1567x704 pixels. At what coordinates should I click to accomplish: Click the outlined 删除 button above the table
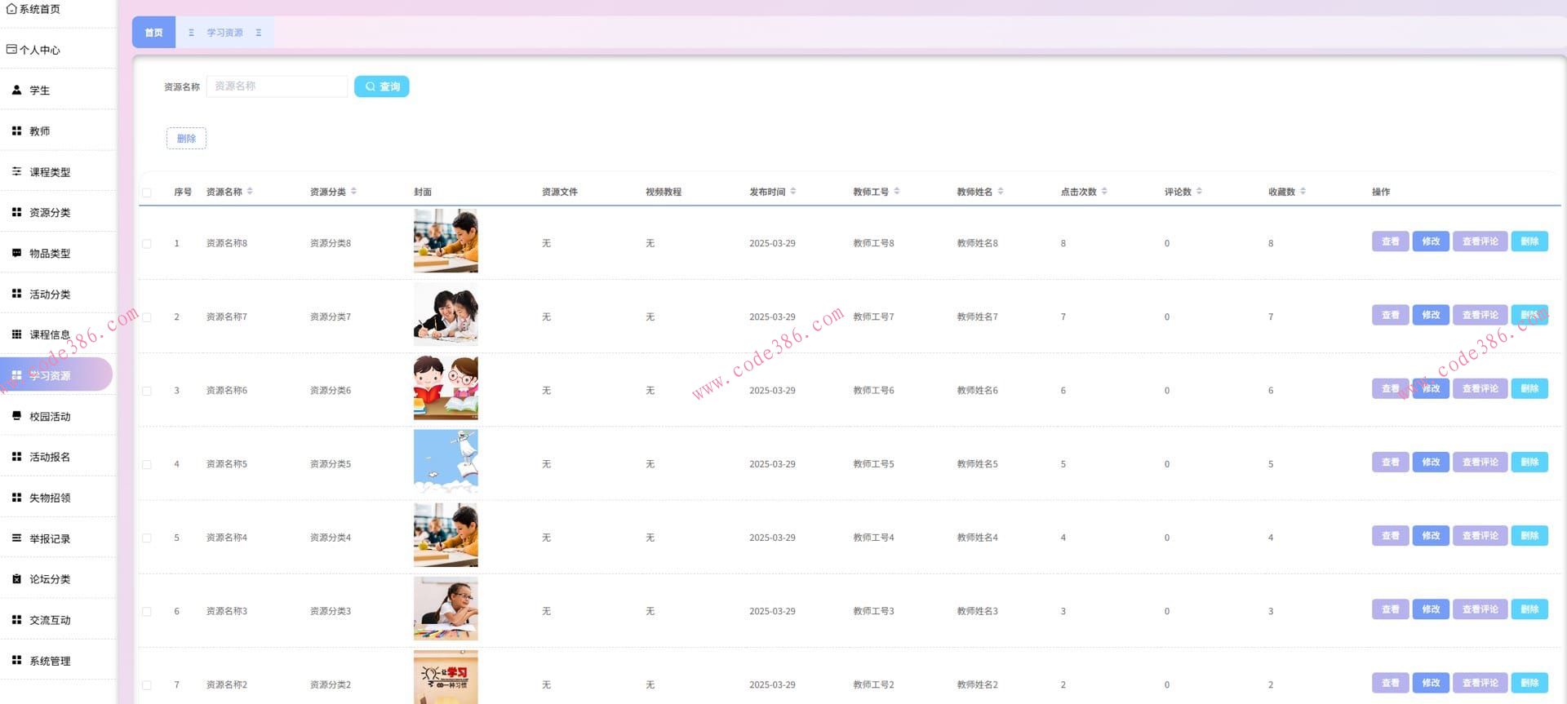186,139
